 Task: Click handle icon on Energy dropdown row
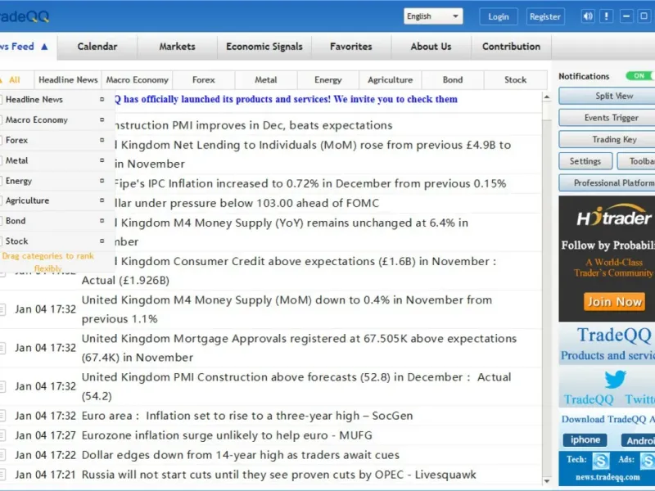click(102, 181)
